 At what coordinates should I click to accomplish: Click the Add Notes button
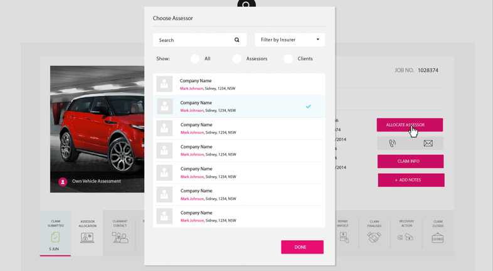(x=410, y=180)
